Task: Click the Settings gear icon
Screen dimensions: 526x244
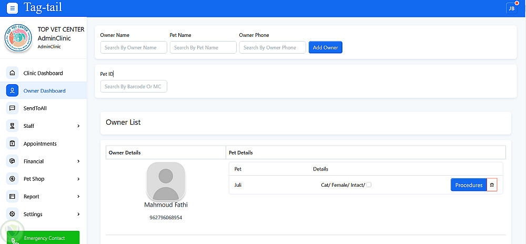Action: click(13, 214)
